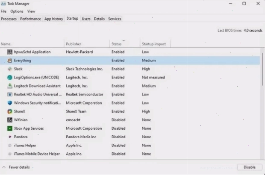This screenshot has width=265, height=175.
Task: Click Realtek Semiconductor publisher cell
Action: pos(85,94)
